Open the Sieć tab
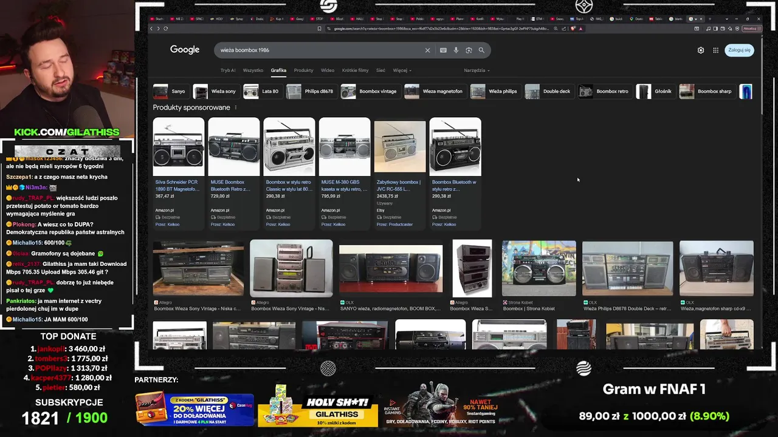 pyautogui.click(x=380, y=70)
